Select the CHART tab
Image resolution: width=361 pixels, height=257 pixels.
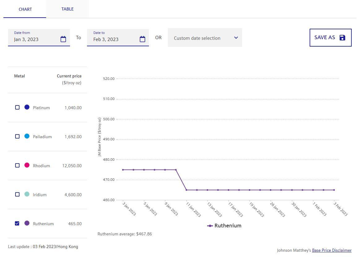tap(25, 9)
